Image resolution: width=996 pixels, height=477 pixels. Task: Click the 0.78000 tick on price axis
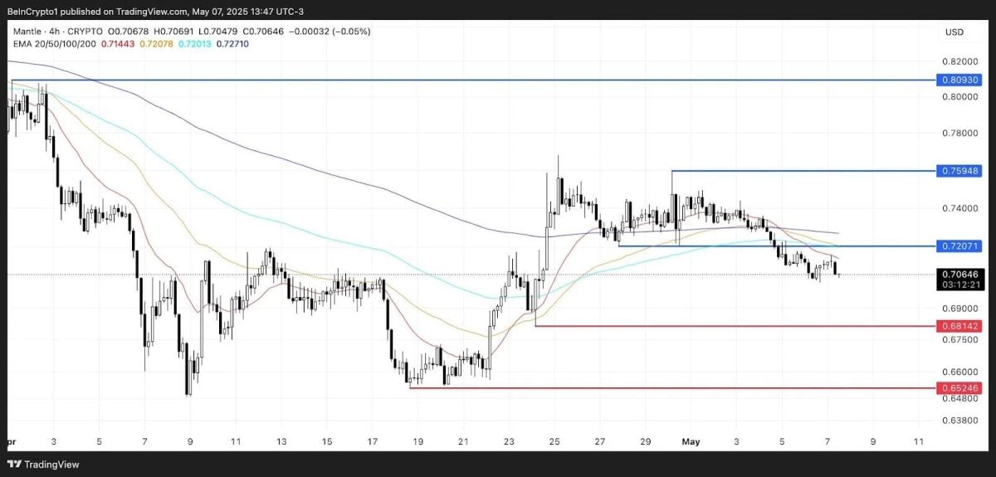click(x=959, y=133)
